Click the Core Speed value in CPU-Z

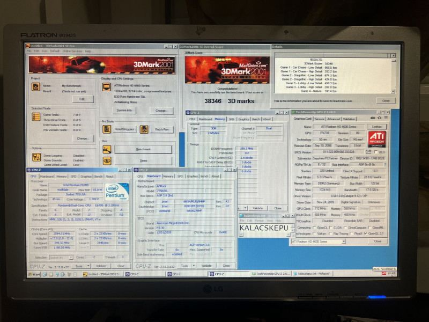coord(62,233)
